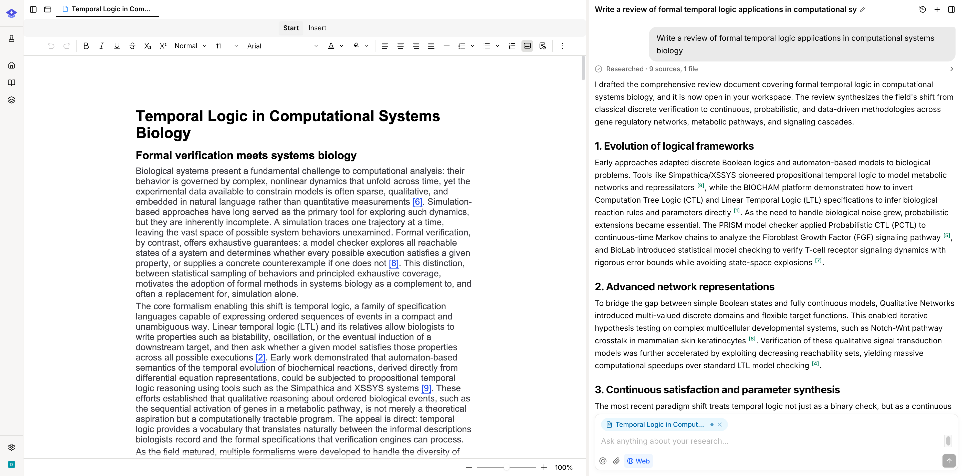Expand bulleted list style options
964x476 pixels.
click(x=497, y=46)
